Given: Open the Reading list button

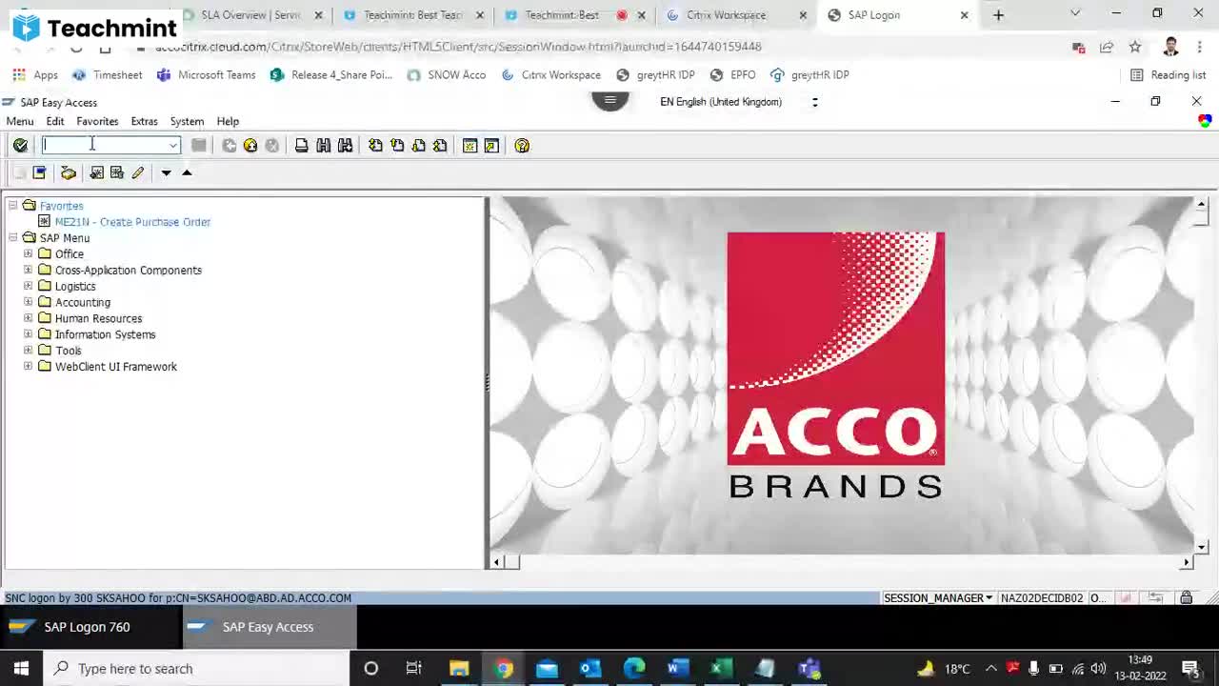Looking at the screenshot, I should (x=1168, y=74).
